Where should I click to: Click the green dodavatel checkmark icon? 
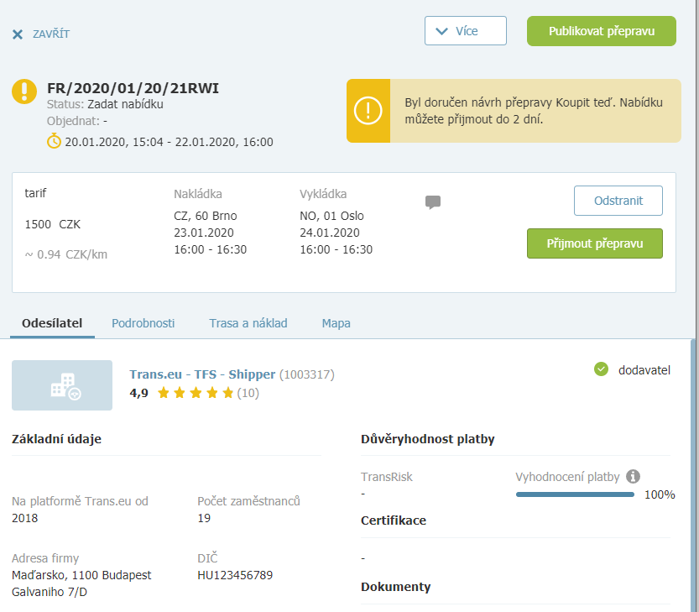[601, 369]
